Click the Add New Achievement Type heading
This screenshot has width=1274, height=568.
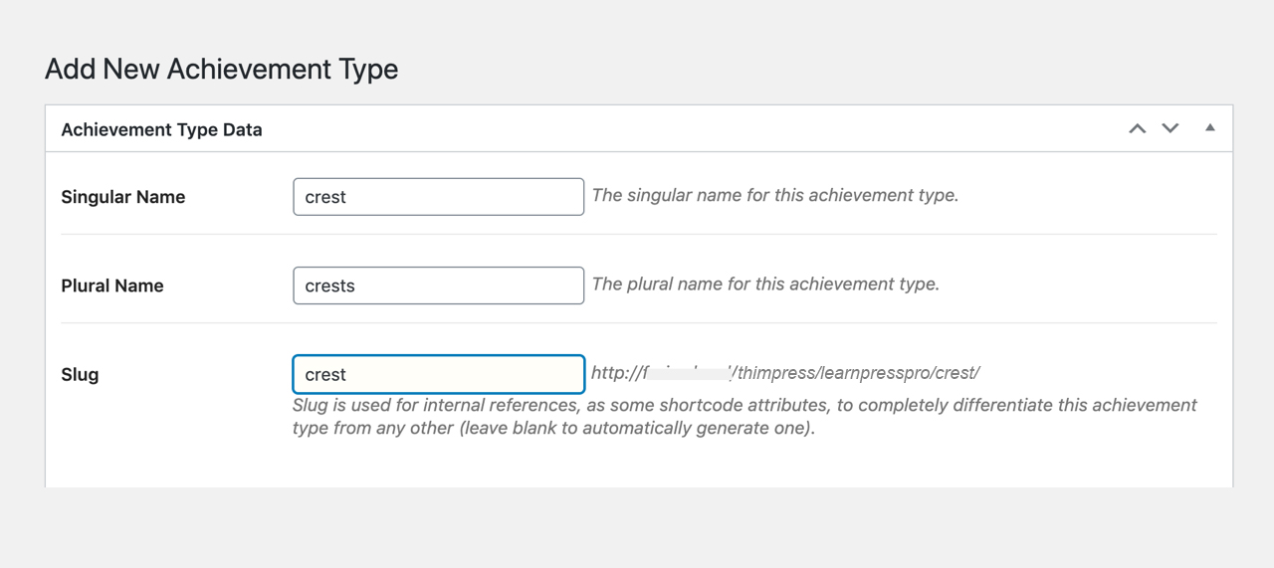221,69
